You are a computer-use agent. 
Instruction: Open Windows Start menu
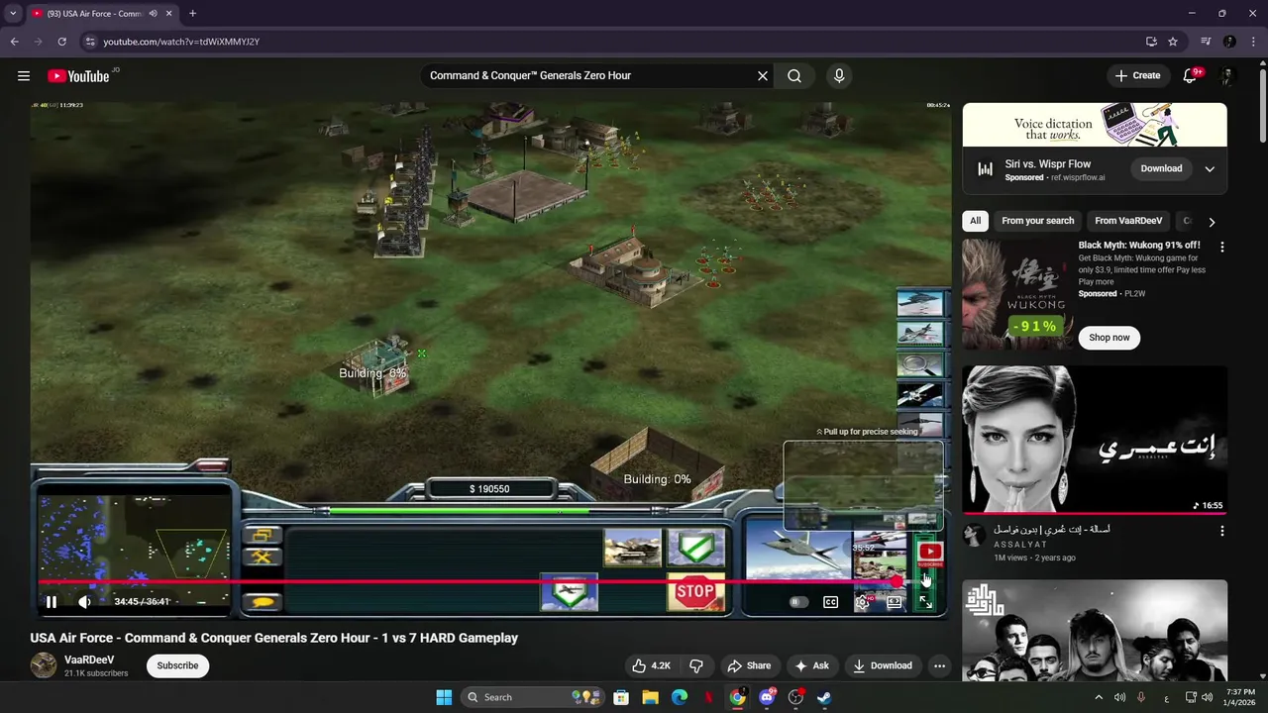pos(444,697)
